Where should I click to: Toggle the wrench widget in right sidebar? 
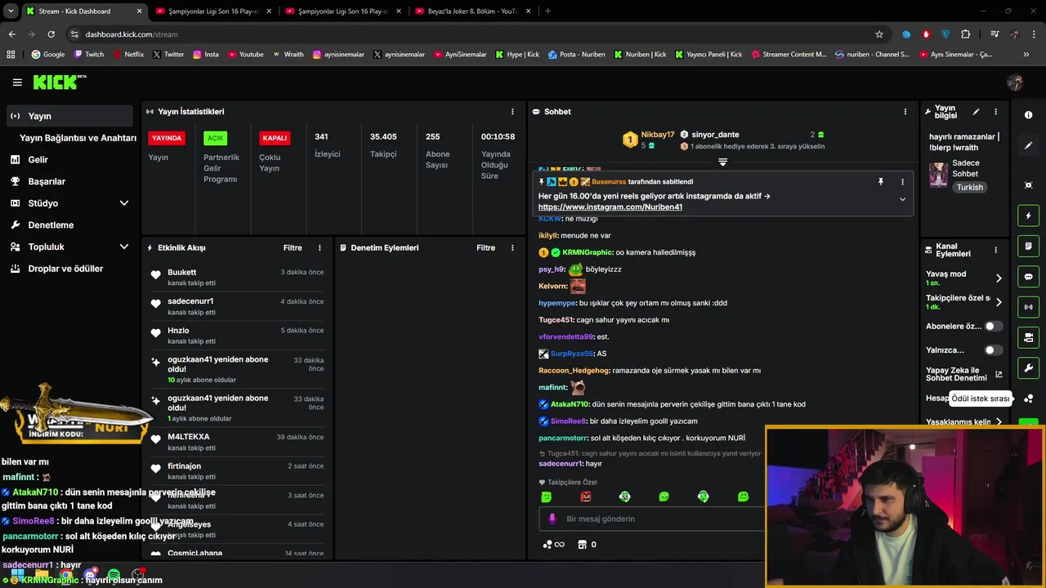tap(1028, 367)
